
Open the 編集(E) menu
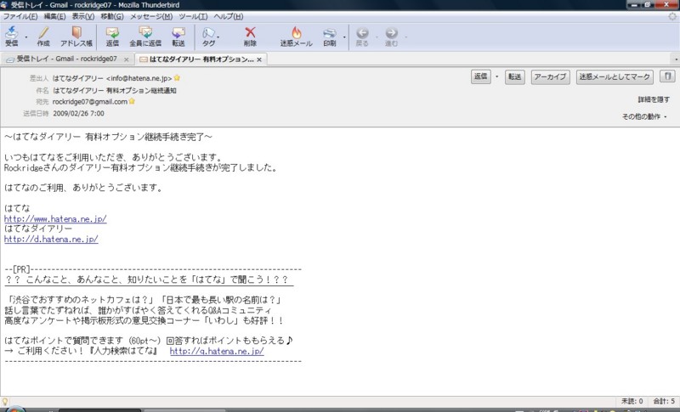[54, 16]
